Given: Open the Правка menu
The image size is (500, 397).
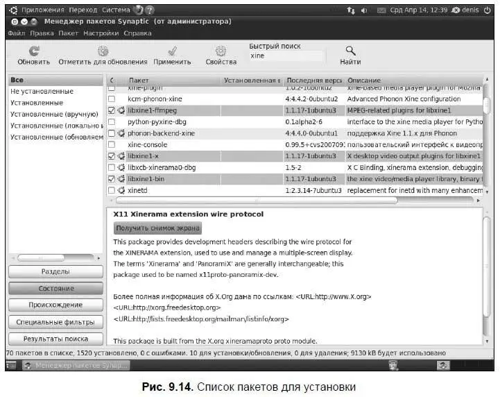Looking at the screenshot, I should [x=42, y=33].
